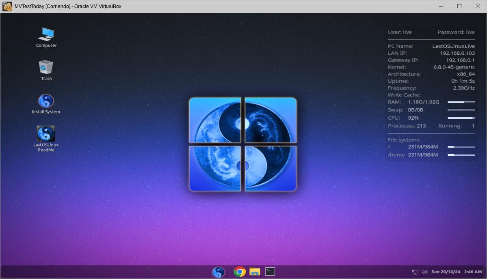The height and width of the screenshot is (279, 487).
Task: Open the Trash desktop icon
Action: coord(46,67)
